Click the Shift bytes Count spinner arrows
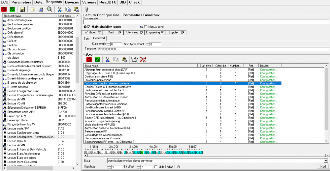Screen dimensions: 330x171 pyautogui.click(x=148, y=44)
